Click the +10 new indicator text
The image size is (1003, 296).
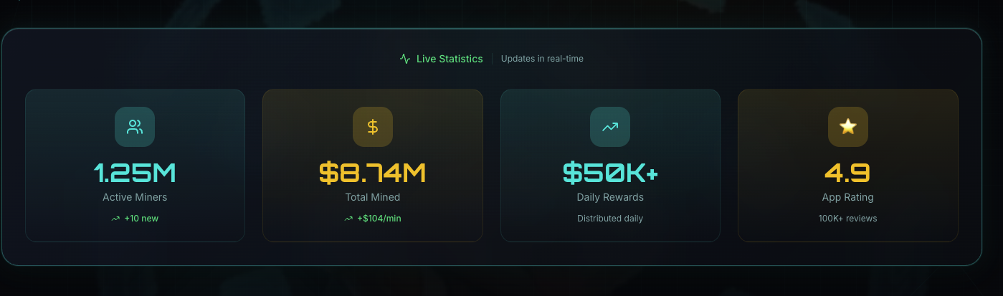pyautogui.click(x=141, y=219)
